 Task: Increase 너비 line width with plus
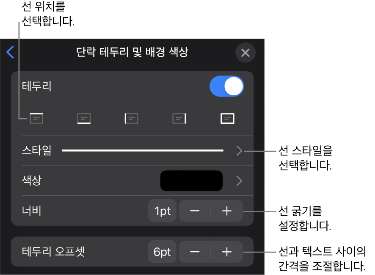tap(227, 211)
